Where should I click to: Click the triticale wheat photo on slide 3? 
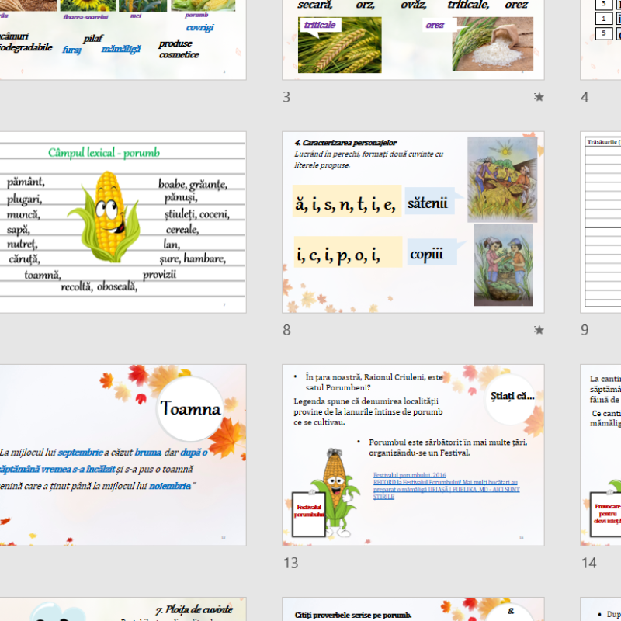pos(339,45)
